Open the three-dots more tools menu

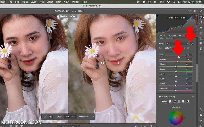click(201, 53)
